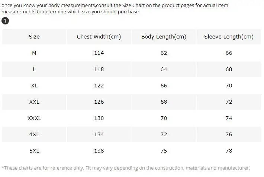Click sleeve length value 74
264x177 pixels.
coord(229,118)
